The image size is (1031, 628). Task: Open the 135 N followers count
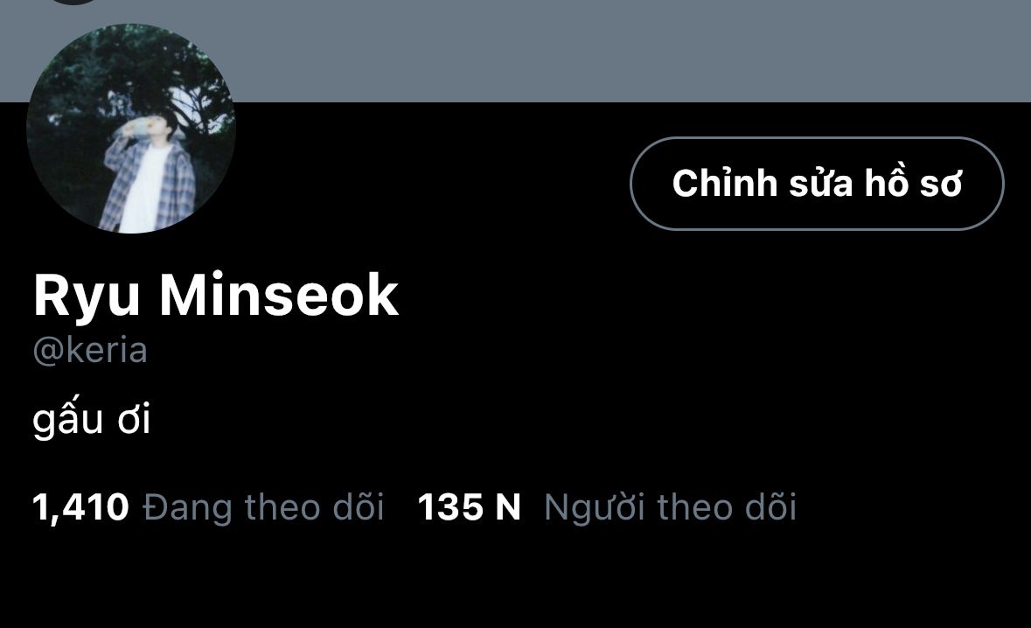pyautogui.click(x=469, y=507)
